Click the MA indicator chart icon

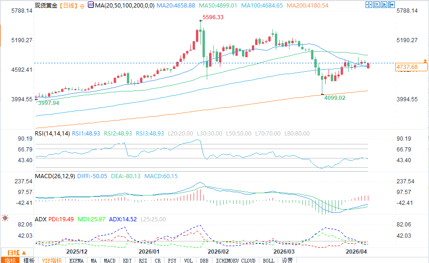point(91,5)
